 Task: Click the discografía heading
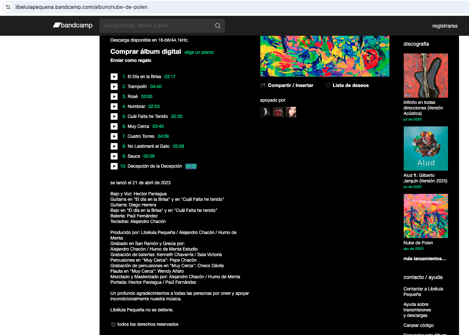point(416,44)
